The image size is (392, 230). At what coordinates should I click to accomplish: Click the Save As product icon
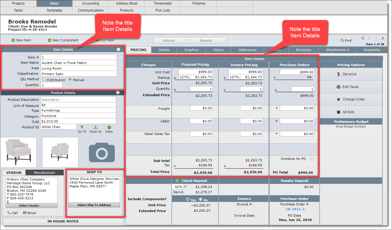(x=95, y=127)
